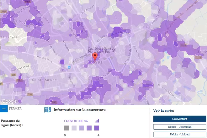This screenshot has height=138, width=207.
Task: Click the red location pin on Troyes
Action: tap(95, 57)
